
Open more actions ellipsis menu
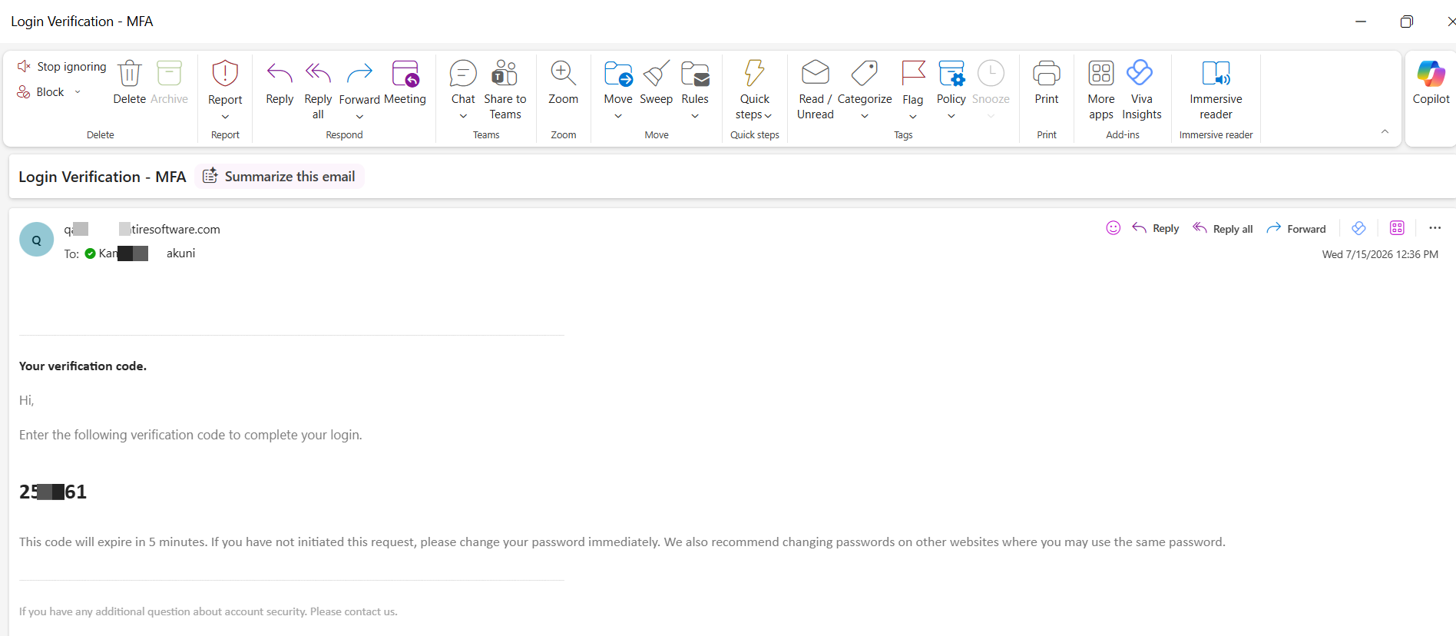click(1434, 228)
